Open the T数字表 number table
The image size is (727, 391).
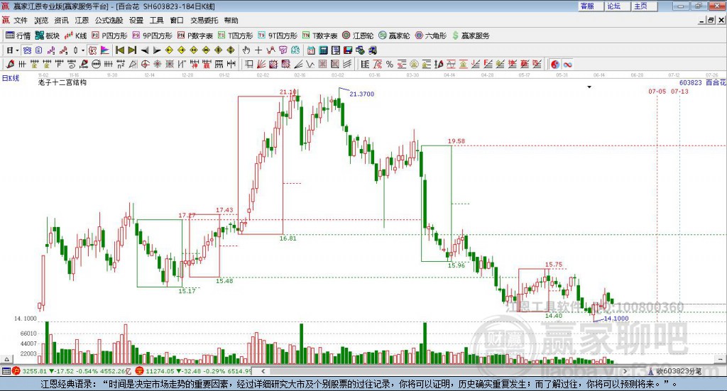(x=320, y=35)
